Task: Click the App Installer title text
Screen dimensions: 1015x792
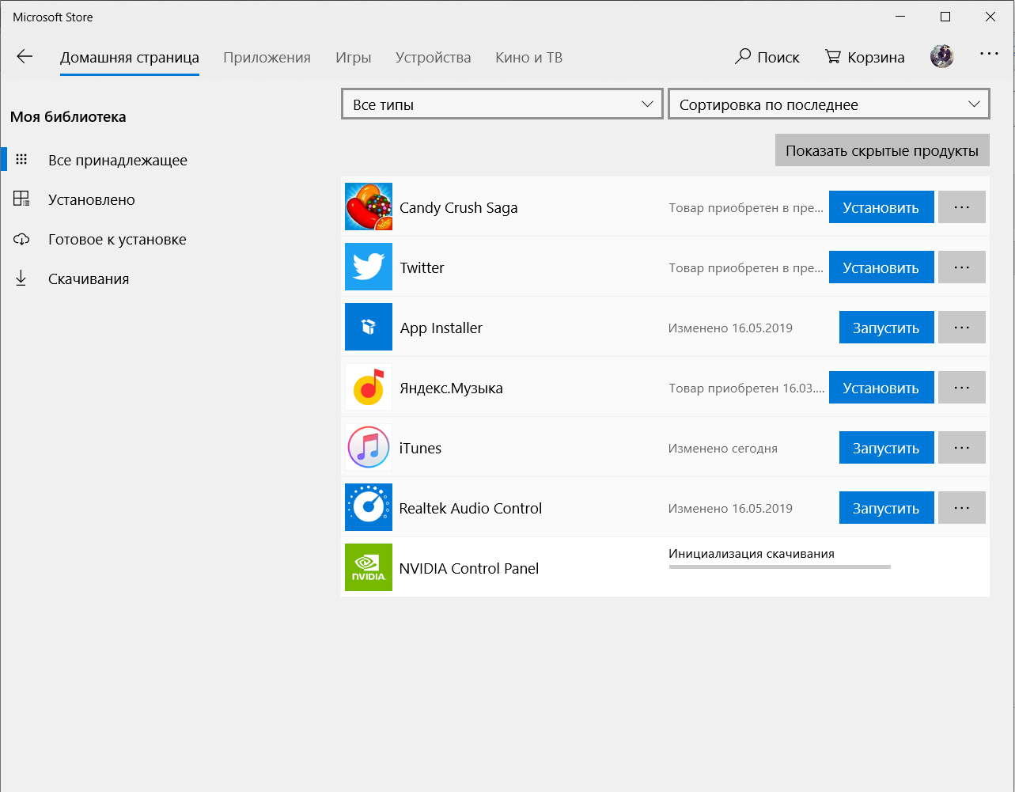Action: 441,328
